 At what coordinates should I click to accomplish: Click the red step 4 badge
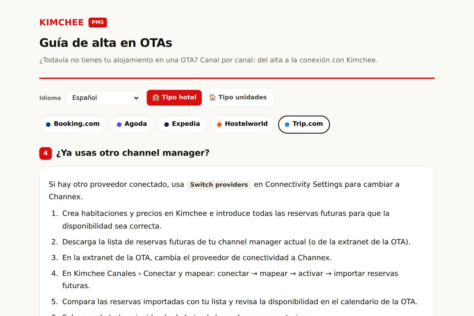[x=45, y=153]
